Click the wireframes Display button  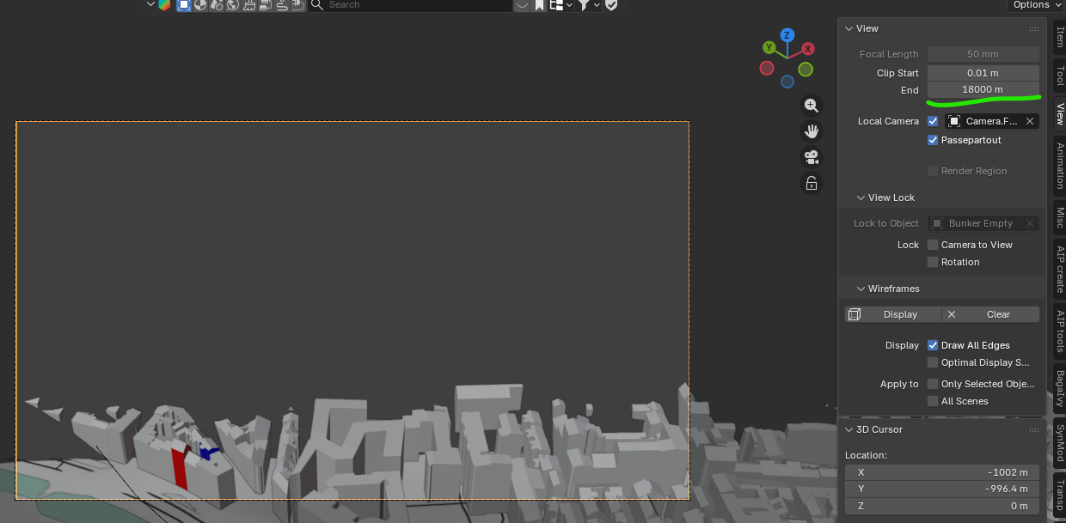pos(892,314)
